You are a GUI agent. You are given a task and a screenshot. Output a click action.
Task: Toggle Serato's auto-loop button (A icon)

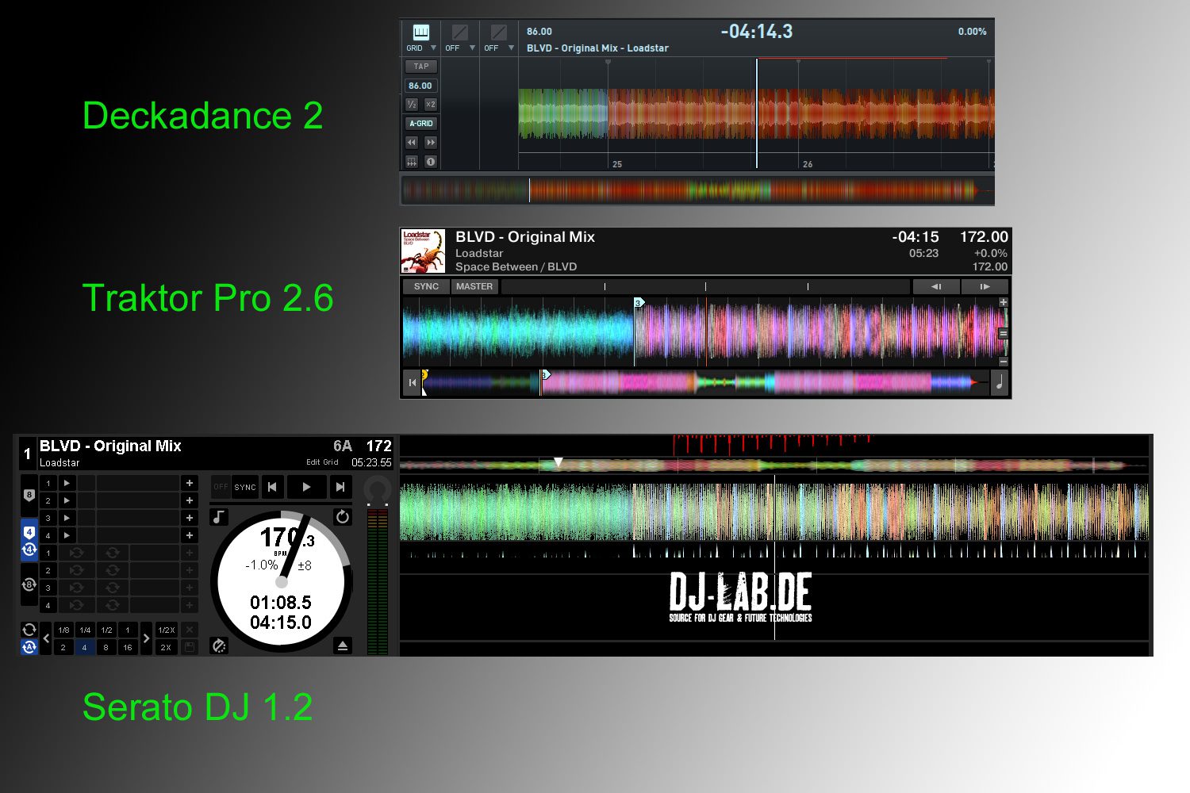[29, 647]
